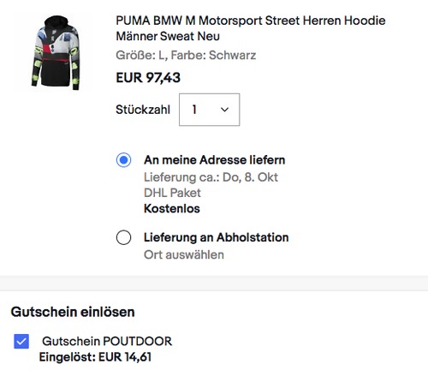
Task: Click the 'Ort auswählen' link
Action: (184, 254)
